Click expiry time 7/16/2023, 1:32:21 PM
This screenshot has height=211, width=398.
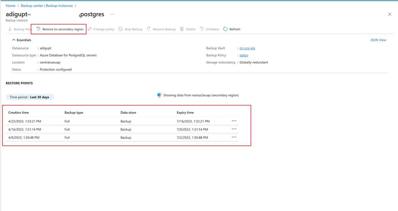[x=193, y=121]
